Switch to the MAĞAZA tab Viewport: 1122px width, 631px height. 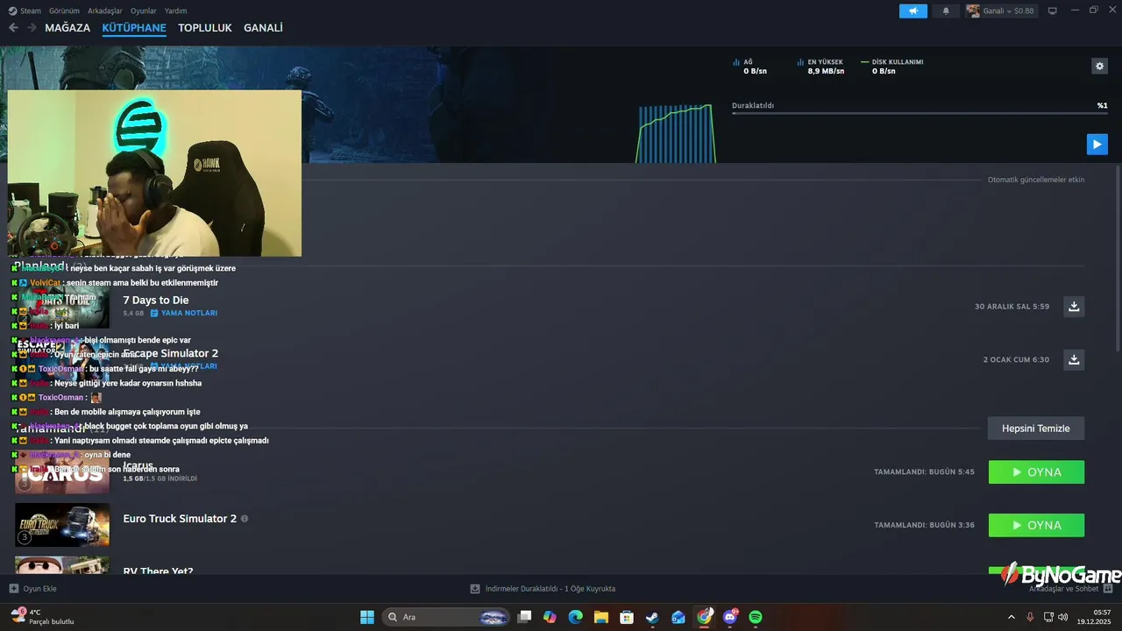pos(67,28)
